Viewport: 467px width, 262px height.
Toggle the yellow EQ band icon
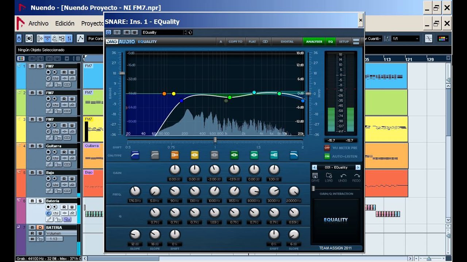click(194, 155)
